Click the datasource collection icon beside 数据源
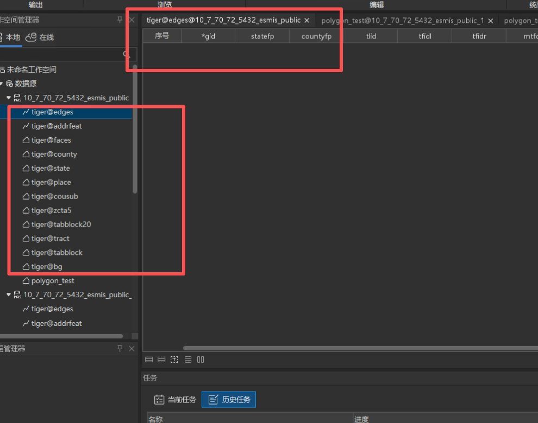This screenshot has width=538, height=423. [10, 84]
